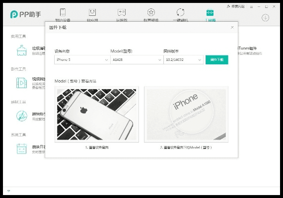Viewport: 283px width, 198px height.
Task: Select the Toolbox tab with green icon
Action: point(210,15)
